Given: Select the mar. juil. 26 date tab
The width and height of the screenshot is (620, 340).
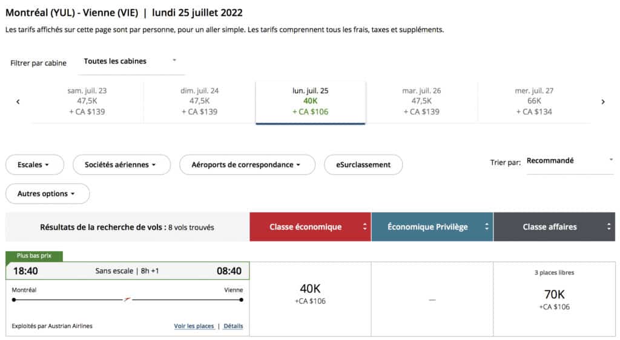Looking at the screenshot, I should point(421,101).
